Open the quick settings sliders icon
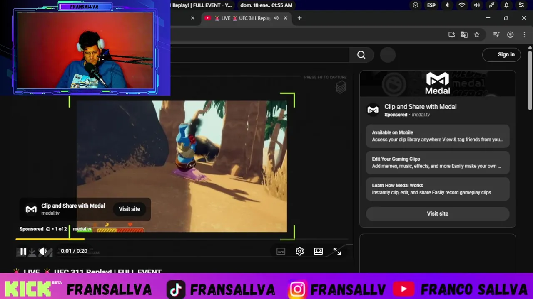 (x=521, y=5)
